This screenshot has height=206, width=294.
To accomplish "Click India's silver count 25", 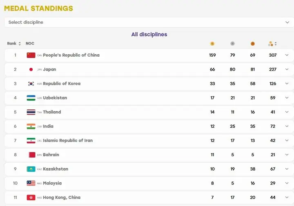I will pyautogui.click(x=232, y=126).
